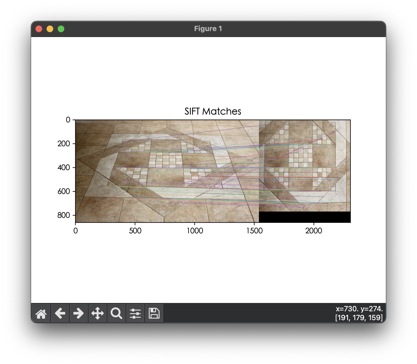The image size is (417, 364).
Task: Click the y-axis tick label 200
Action: click(64, 144)
